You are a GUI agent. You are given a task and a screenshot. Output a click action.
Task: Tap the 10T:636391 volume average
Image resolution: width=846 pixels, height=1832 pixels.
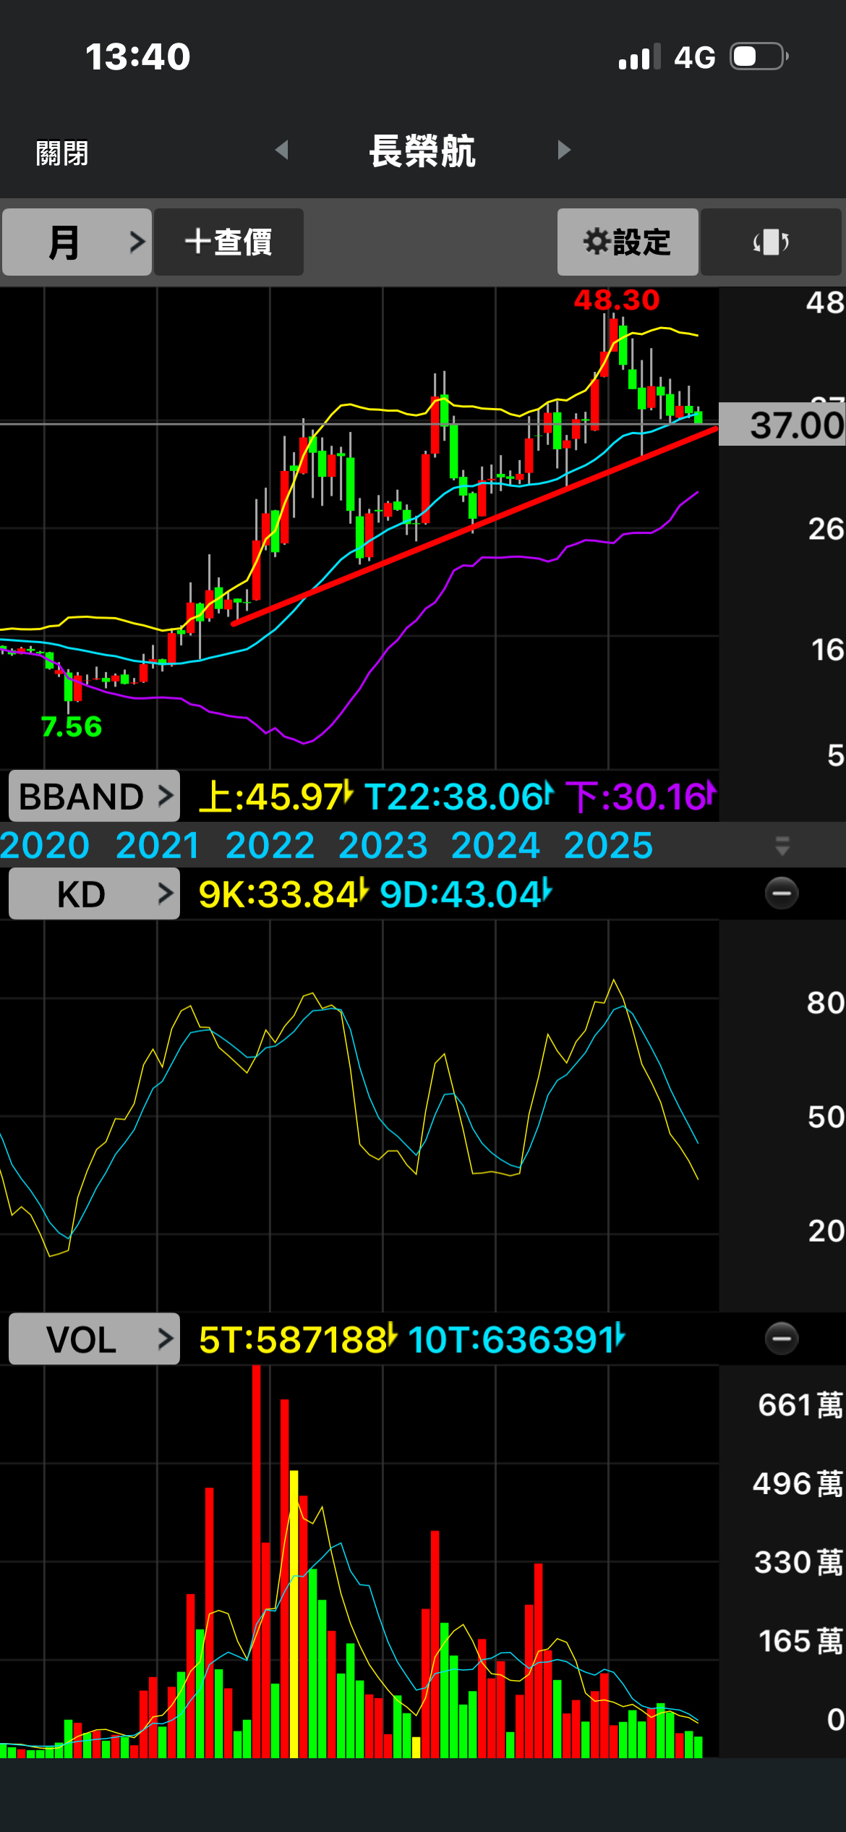(517, 1339)
